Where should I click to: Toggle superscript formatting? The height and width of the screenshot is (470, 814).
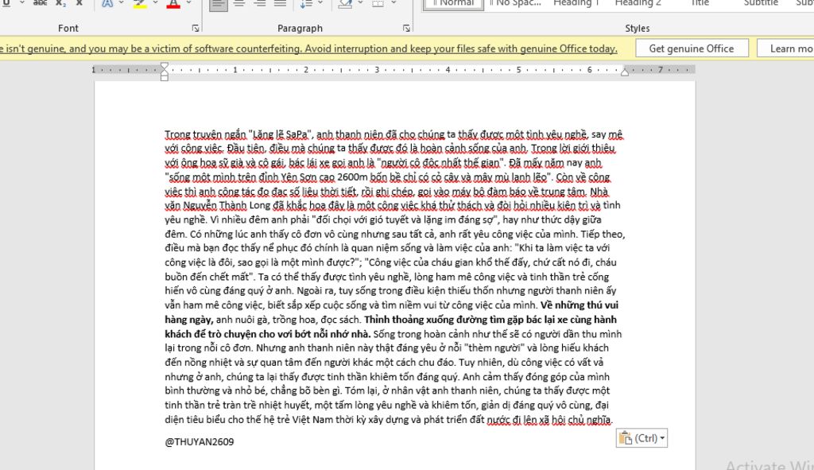[x=79, y=3]
